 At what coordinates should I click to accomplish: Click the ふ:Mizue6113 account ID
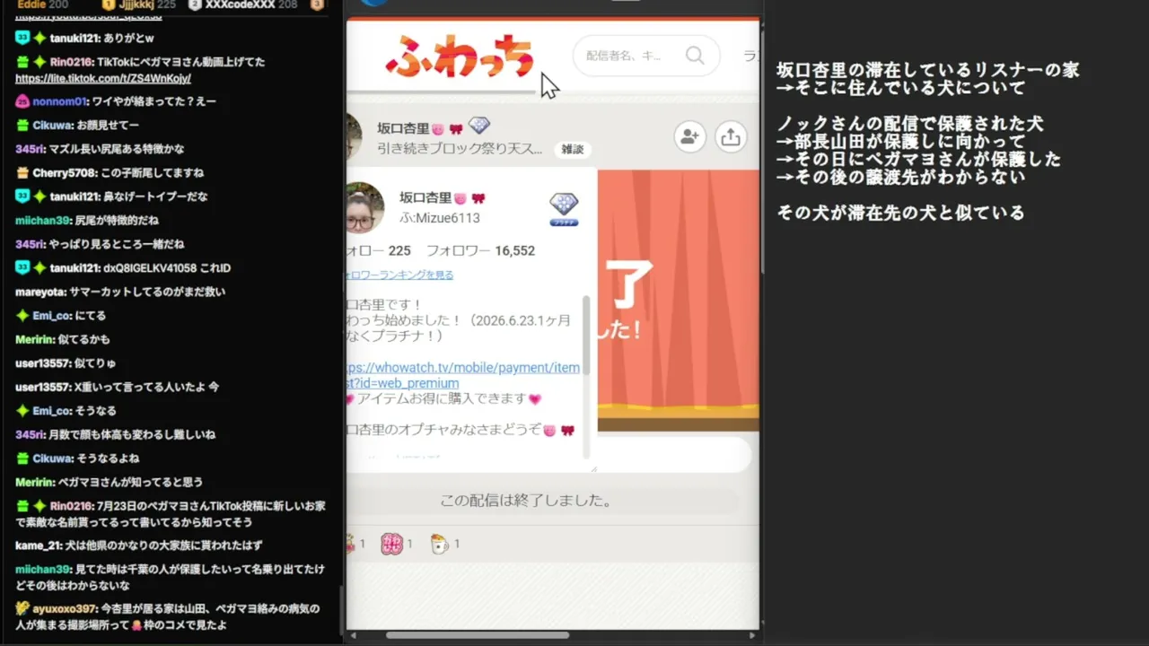440,218
